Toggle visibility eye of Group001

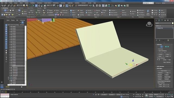(x=10, y=77)
